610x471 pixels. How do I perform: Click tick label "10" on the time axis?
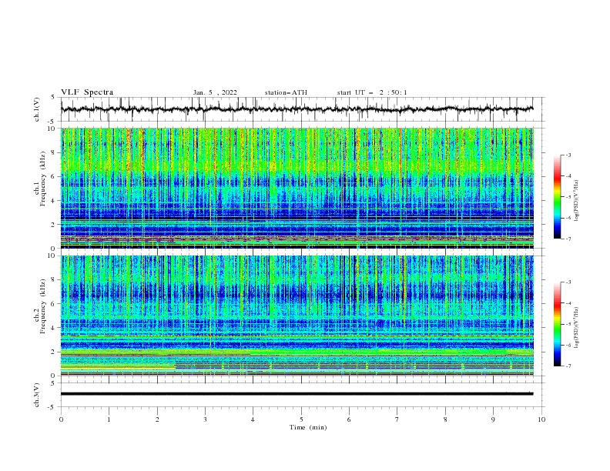click(541, 419)
